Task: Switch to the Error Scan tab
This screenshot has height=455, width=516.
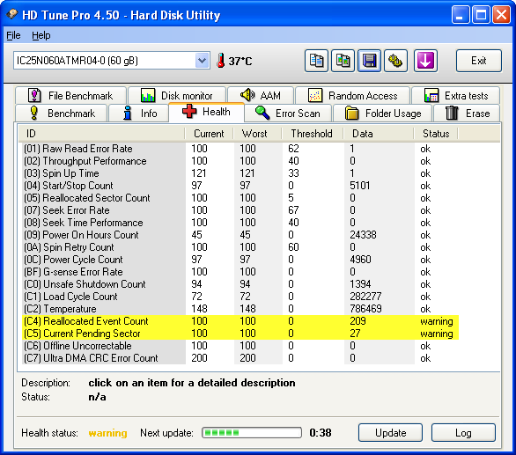Action: tap(288, 114)
